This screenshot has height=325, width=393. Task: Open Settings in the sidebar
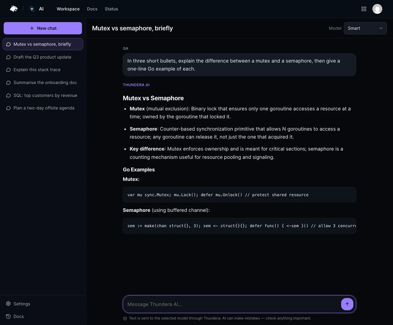(43, 304)
